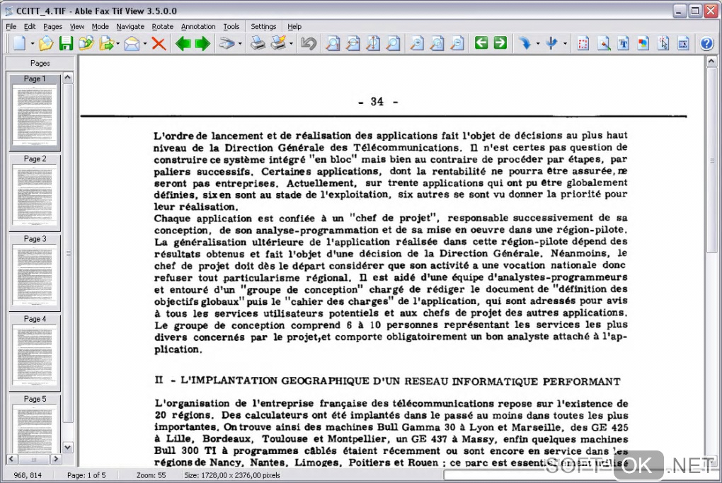The image size is (722, 483).
Task: Click the Zoom Out magnifier icon
Action: tap(457, 44)
